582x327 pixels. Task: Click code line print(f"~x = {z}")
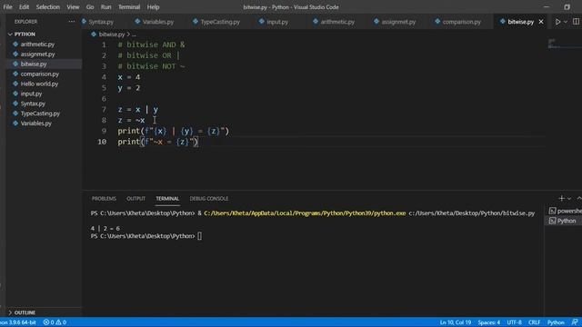tap(158, 142)
